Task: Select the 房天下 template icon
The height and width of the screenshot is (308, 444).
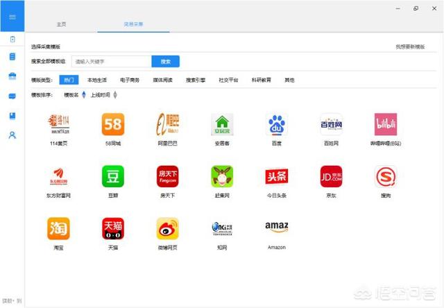Action: (167, 176)
